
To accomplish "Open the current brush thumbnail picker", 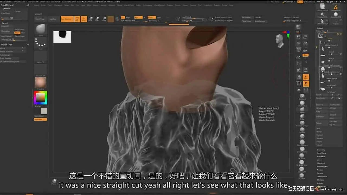I will pos(40,30).
